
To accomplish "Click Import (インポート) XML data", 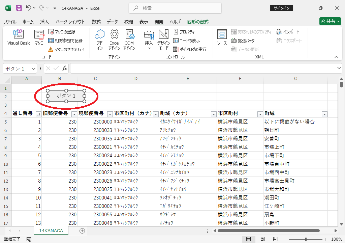I will 288,32.
